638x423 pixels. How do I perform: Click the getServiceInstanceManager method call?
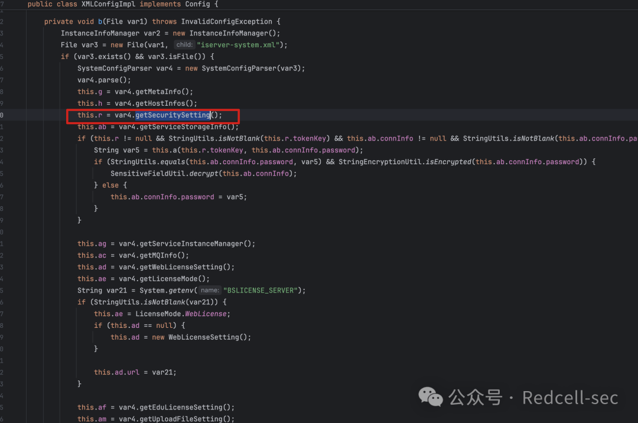click(x=191, y=243)
